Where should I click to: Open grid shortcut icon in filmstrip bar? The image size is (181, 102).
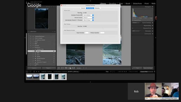pos(34,72)
